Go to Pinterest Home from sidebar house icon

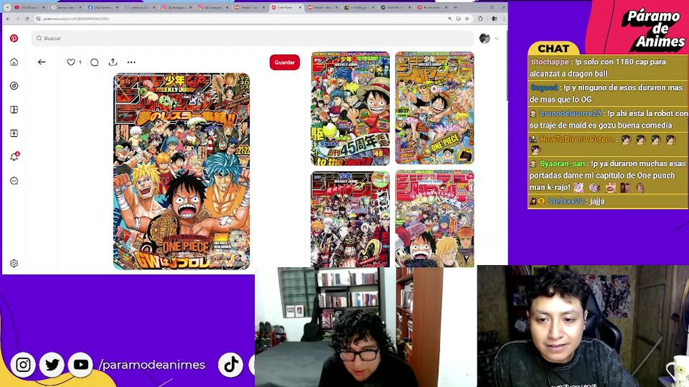pos(14,62)
